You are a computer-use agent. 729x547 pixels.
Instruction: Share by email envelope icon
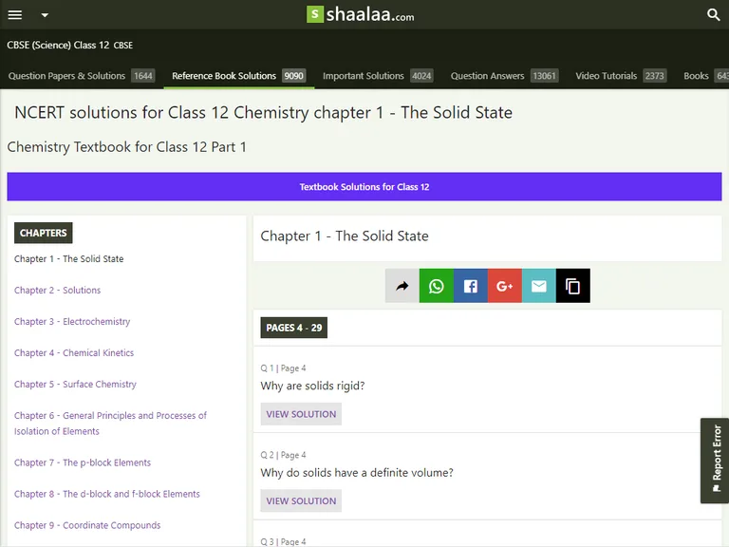click(x=539, y=286)
